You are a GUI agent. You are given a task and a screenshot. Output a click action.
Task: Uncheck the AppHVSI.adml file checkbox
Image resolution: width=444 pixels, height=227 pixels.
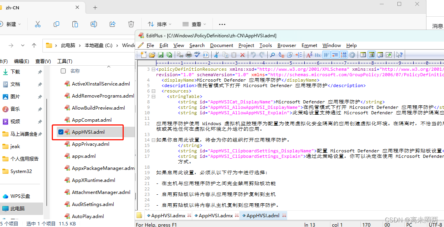coord(61,132)
